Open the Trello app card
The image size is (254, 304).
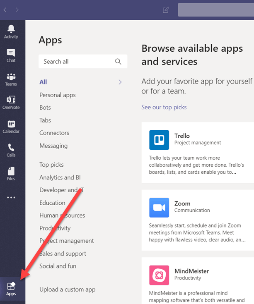197,152
